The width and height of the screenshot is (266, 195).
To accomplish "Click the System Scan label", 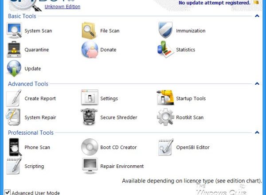I will click(38, 31).
